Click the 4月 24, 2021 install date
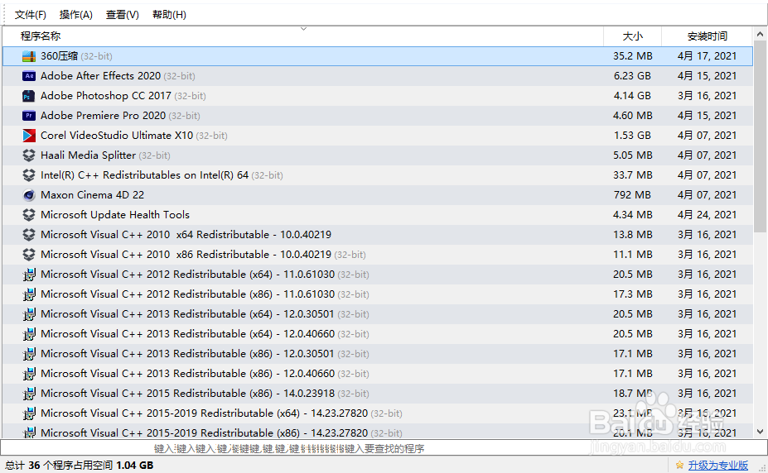 707,214
